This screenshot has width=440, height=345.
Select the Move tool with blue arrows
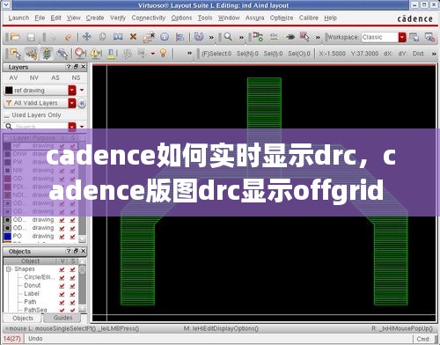[x=87, y=37]
